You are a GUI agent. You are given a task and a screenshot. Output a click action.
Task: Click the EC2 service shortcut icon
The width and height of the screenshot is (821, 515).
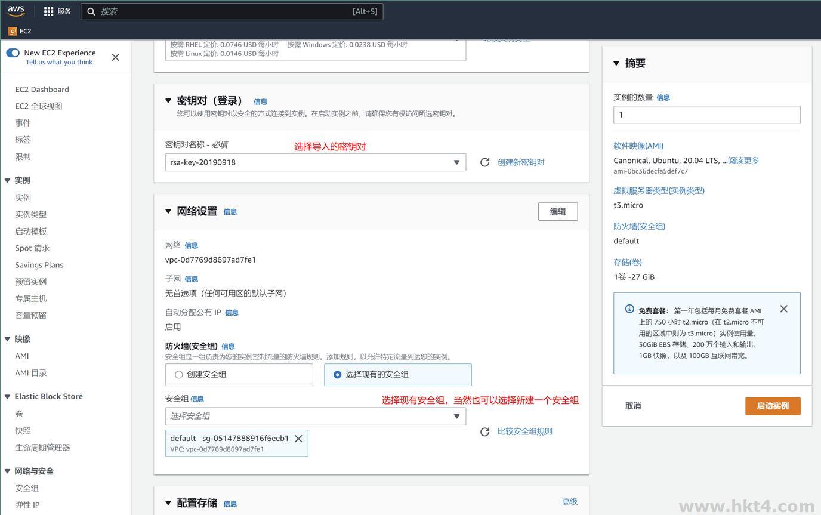point(13,31)
